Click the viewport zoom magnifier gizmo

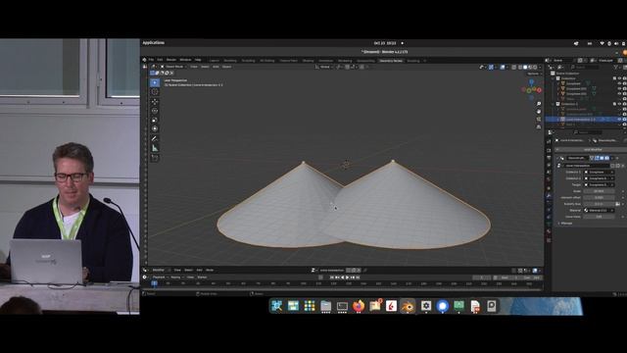539,104
